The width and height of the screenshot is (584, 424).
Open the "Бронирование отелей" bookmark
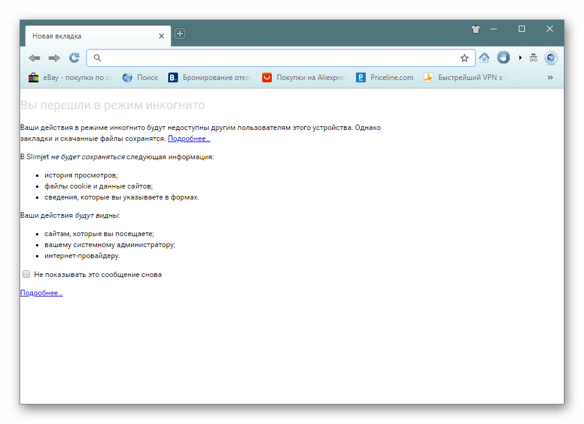[x=210, y=77]
